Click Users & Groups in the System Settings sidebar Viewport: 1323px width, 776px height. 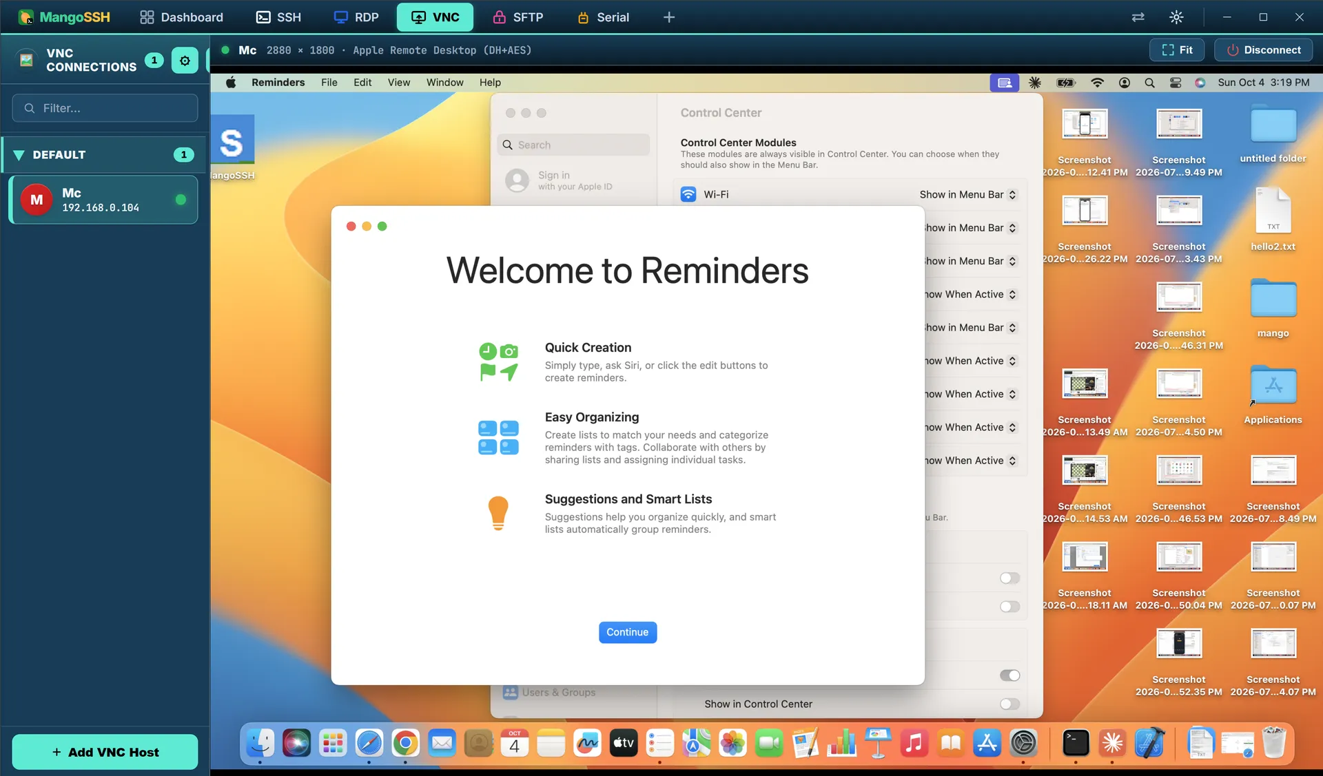click(x=549, y=693)
